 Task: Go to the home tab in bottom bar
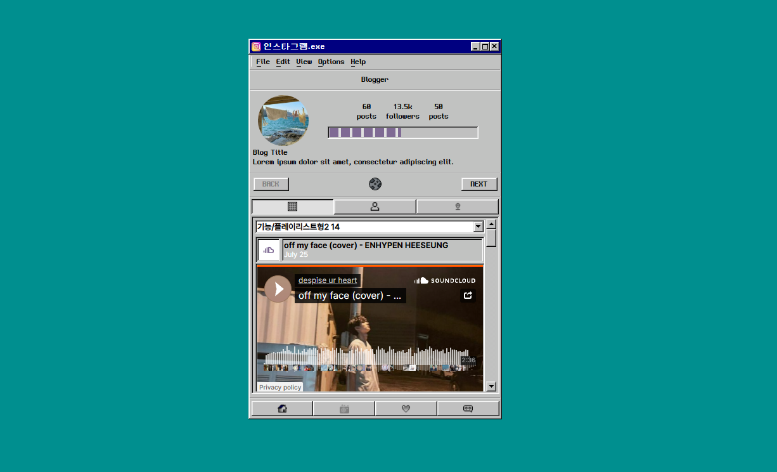[x=282, y=409]
